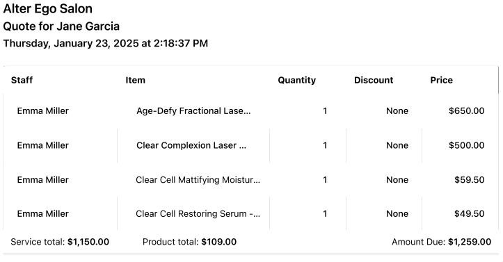This screenshot has height=262, width=503.
Task: Click the $500.00 price cell
Action: (466, 145)
